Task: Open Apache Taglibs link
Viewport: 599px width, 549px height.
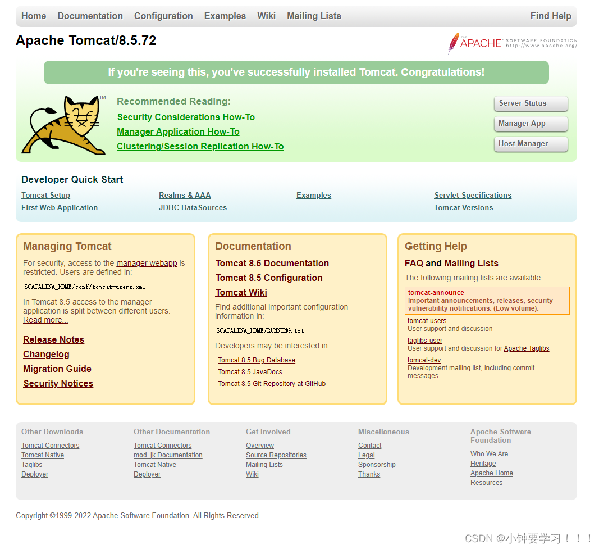Action: (x=527, y=348)
